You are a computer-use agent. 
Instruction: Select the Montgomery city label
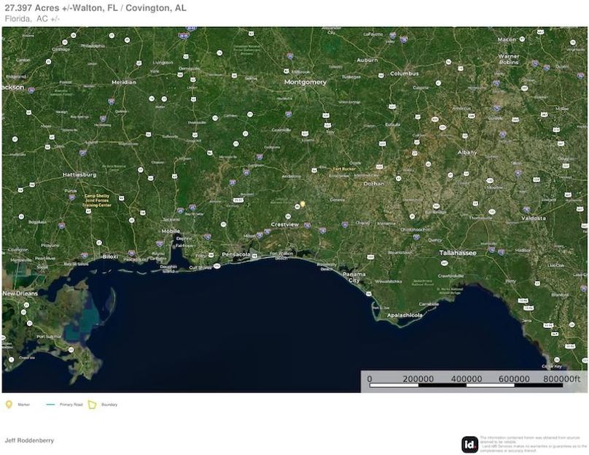(307, 82)
